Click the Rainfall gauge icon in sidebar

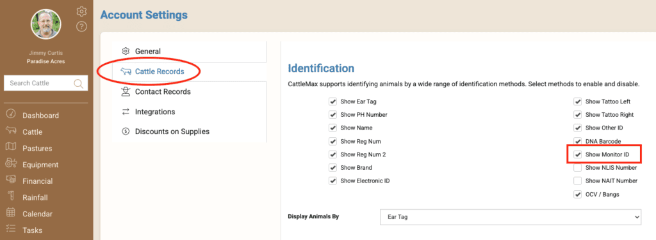[11, 196]
